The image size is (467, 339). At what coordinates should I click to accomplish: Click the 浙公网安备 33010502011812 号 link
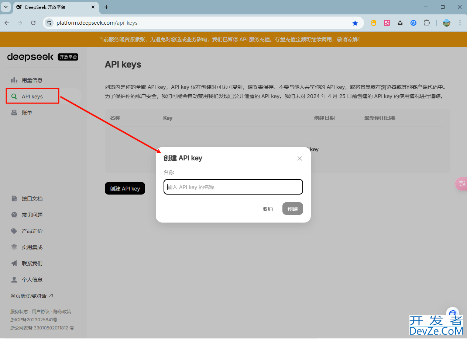pos(42,328)
